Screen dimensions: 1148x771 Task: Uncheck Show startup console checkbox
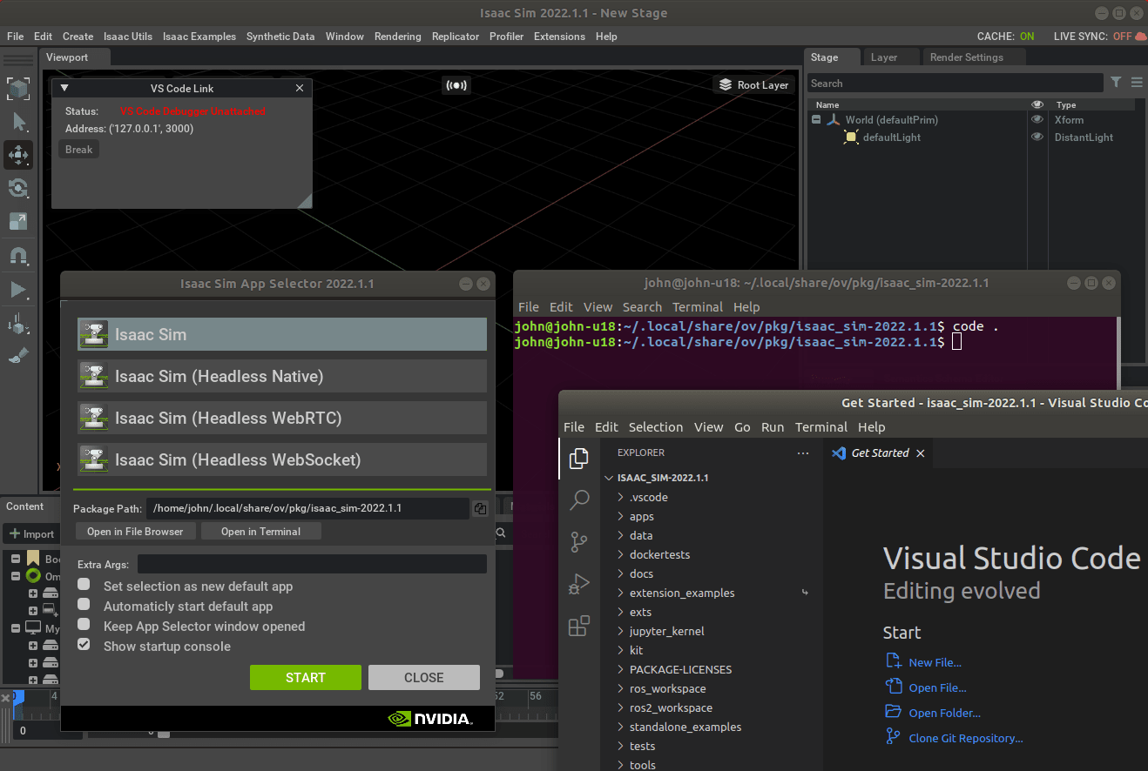[84, 645]
